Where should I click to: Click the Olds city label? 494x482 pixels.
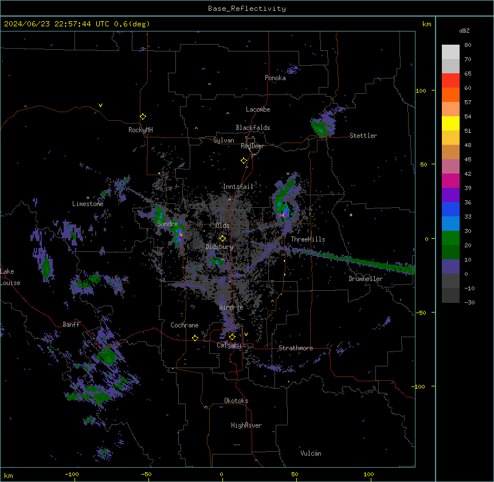coord(222,226)
